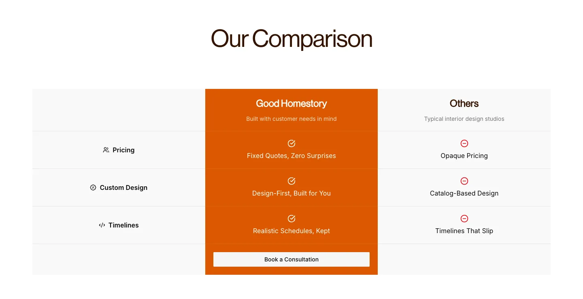
Task: Click the Built with customer needs in mind subtitle
Action: click(x=291, y=119)
